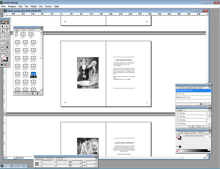Click reference point proxy in Omforma panel
This screenshot has height=169, width=220.
tap(37, 164)
